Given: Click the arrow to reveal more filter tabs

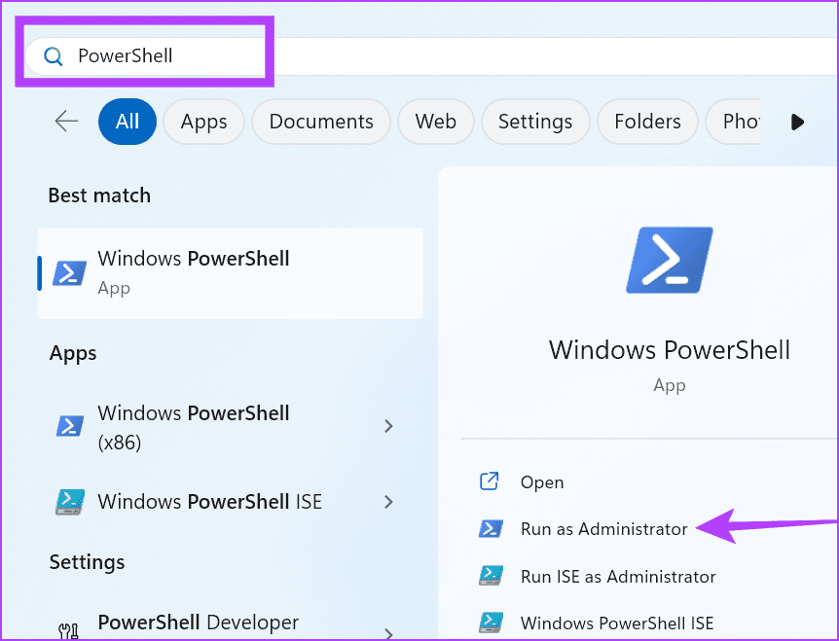Looking at the screenshot, I should pos(797,122).
